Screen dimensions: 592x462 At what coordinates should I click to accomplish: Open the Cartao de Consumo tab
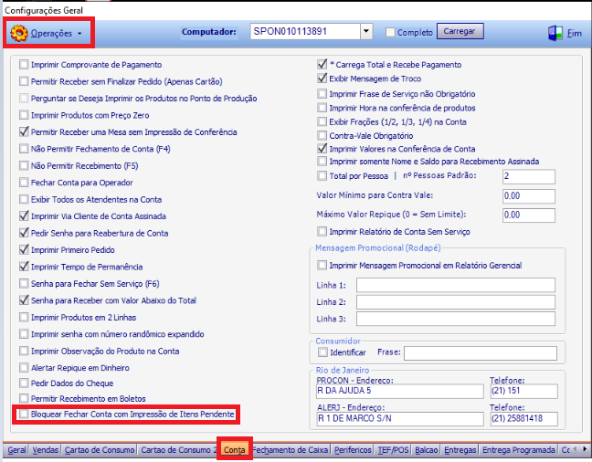(x=100, y=450)
